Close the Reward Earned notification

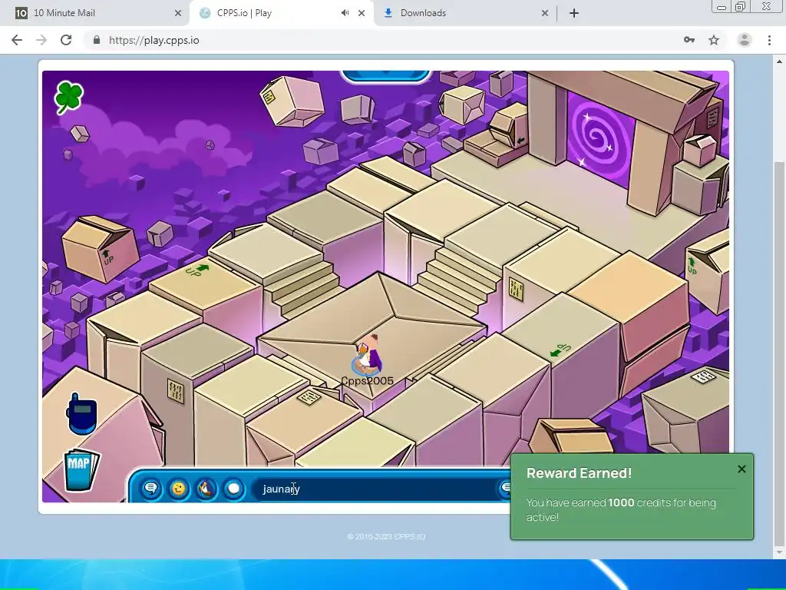click(x=741, y=469)
